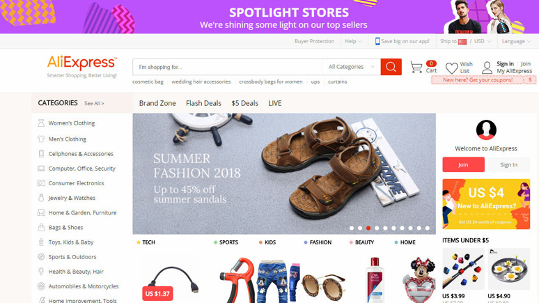Click the search input field
539x303 pixels.
(227, 67)
